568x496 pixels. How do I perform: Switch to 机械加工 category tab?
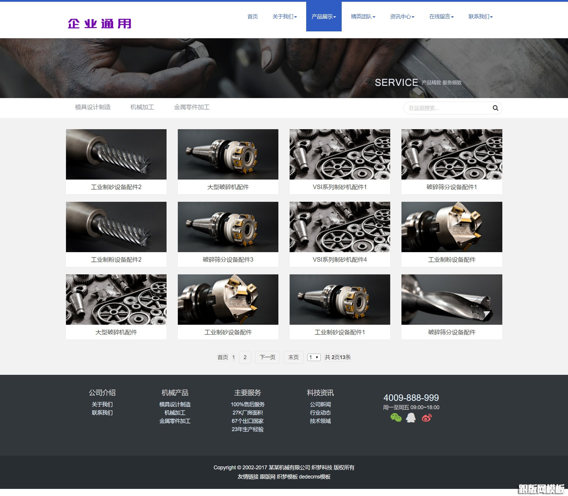(142, 107)
